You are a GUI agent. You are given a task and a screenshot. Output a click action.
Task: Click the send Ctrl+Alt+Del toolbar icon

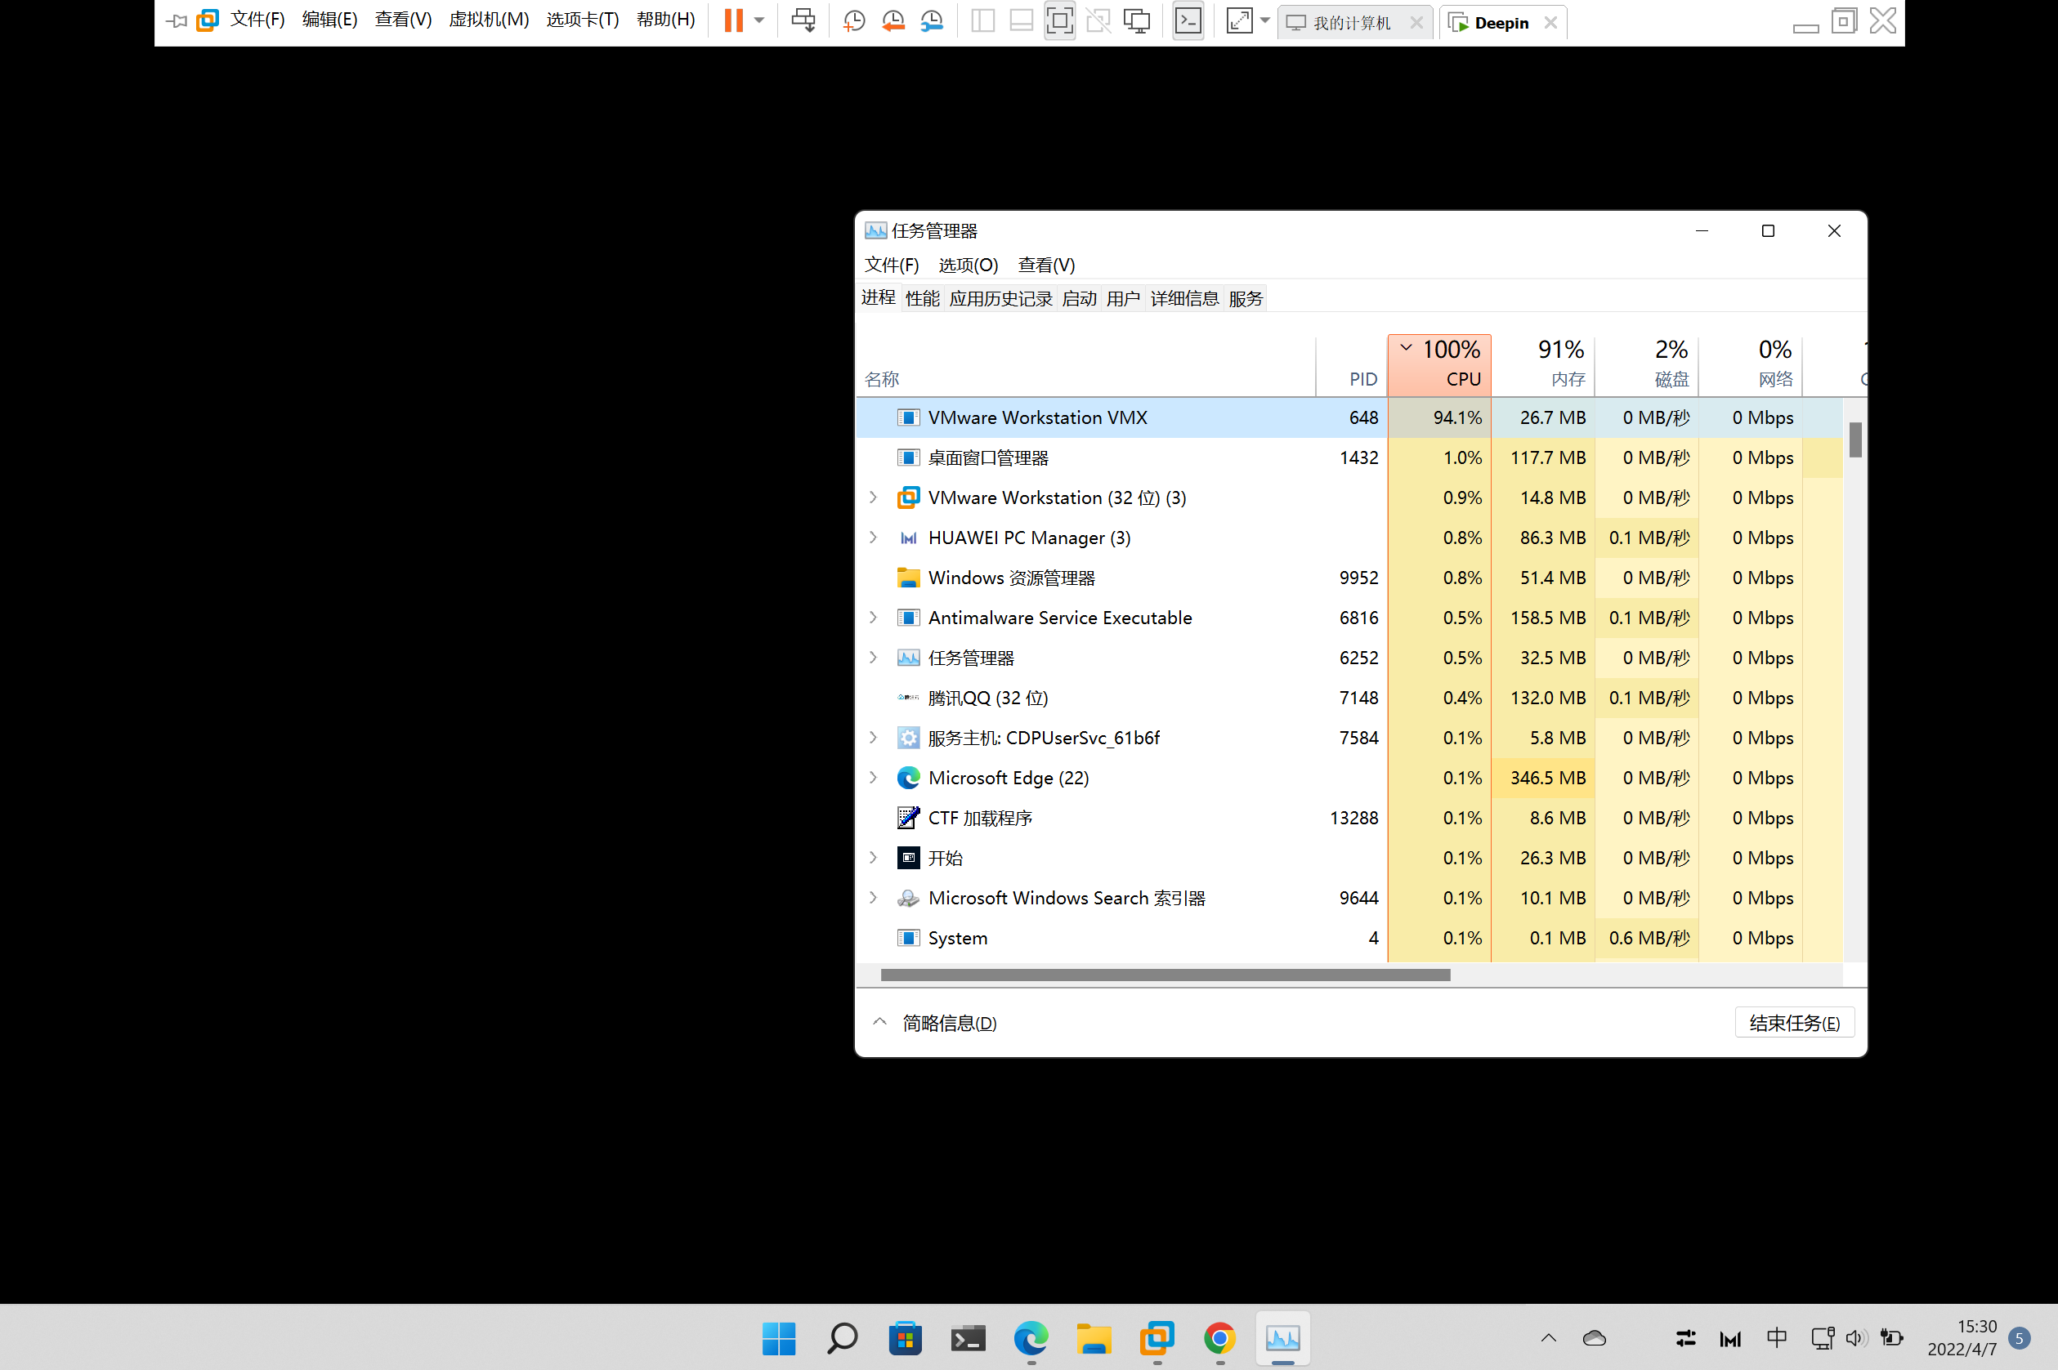pos(803,21)
